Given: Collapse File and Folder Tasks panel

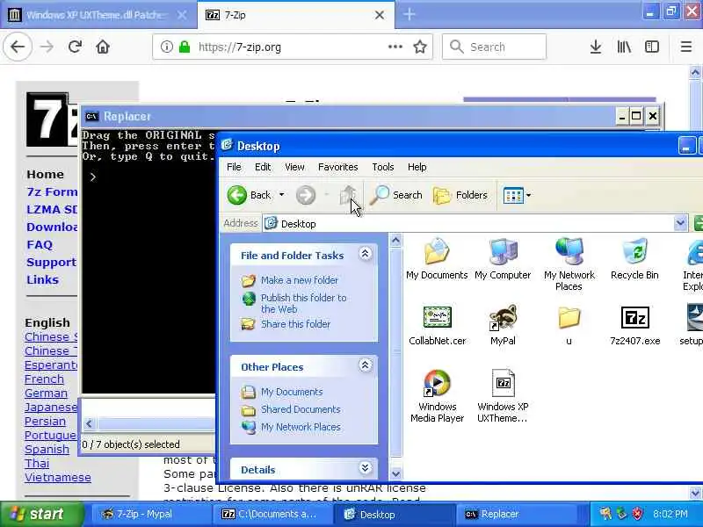Looking at the screenshot, I should tap(365, 254).
